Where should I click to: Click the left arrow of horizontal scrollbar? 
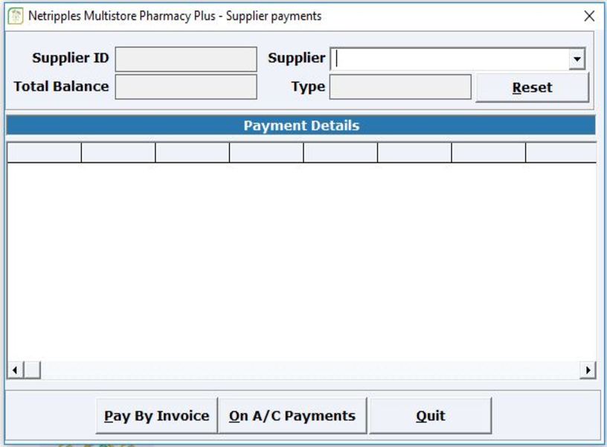coord(15,370)
